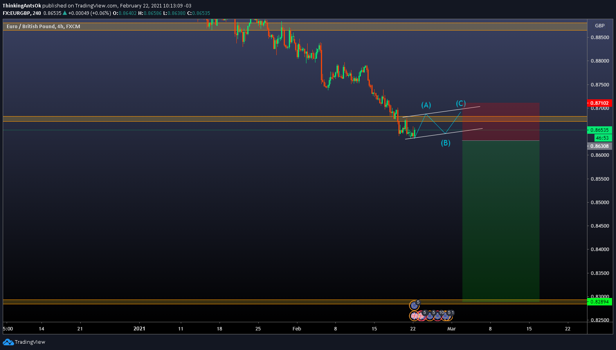Click 0.88000 on the price axis
The image size is (616, 350).
pyautogui.click(x=600, y=61)
